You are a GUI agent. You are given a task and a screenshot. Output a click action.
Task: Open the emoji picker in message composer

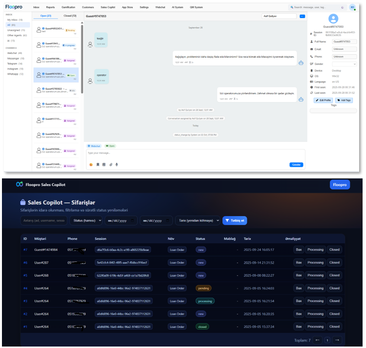click(91, 165)
